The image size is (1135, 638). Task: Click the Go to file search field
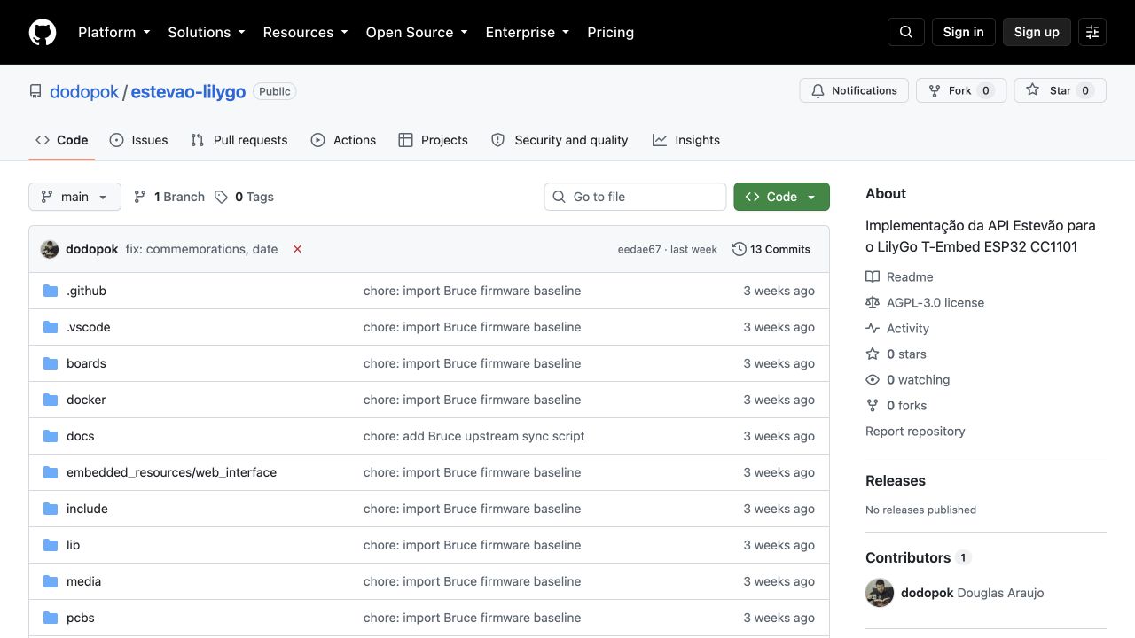635,197
